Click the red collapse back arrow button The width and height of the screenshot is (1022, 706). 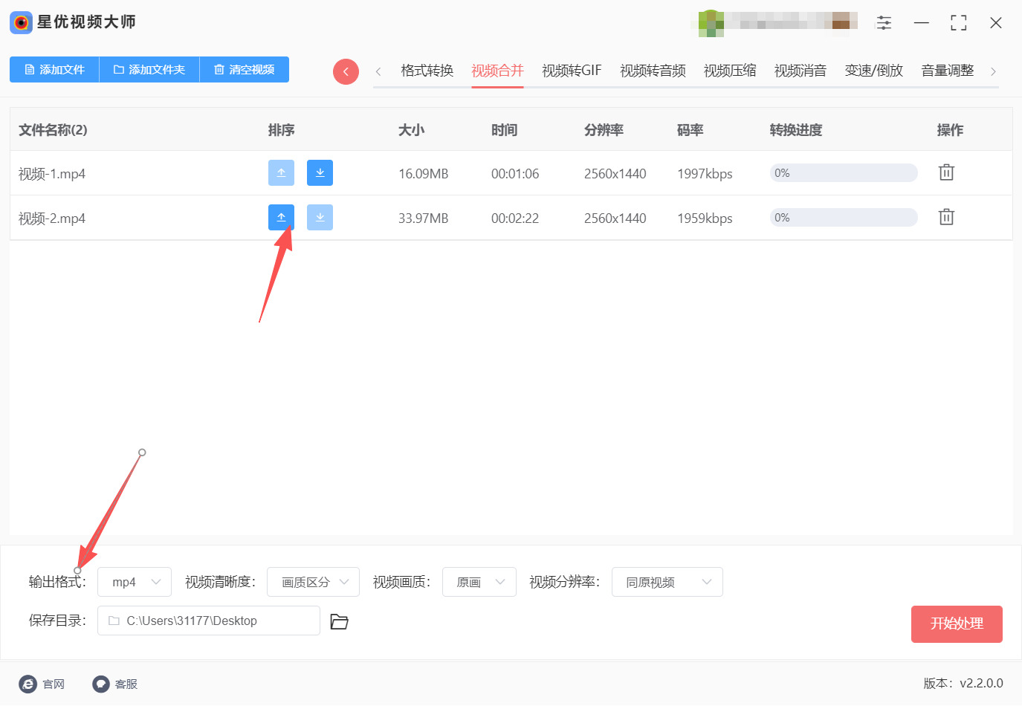point(346,71)
